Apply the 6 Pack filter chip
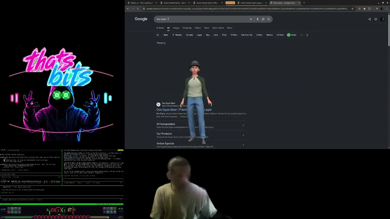Image resolution: width=390 pixels, height=219 pixels. click(x=259, y=35)
